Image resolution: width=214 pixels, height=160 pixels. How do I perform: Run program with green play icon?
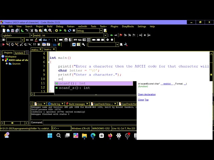point(61,31)
